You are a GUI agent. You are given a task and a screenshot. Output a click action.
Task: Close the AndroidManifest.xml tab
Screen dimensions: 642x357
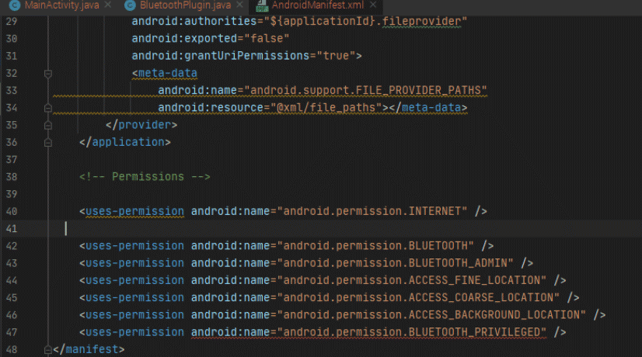coord(373,5)
